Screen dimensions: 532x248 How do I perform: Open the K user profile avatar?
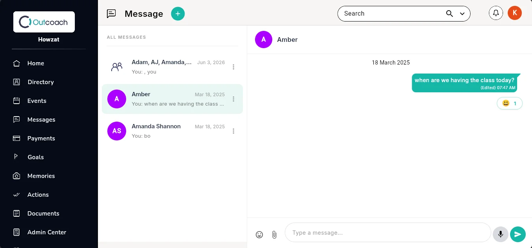[x=515, y=13]
